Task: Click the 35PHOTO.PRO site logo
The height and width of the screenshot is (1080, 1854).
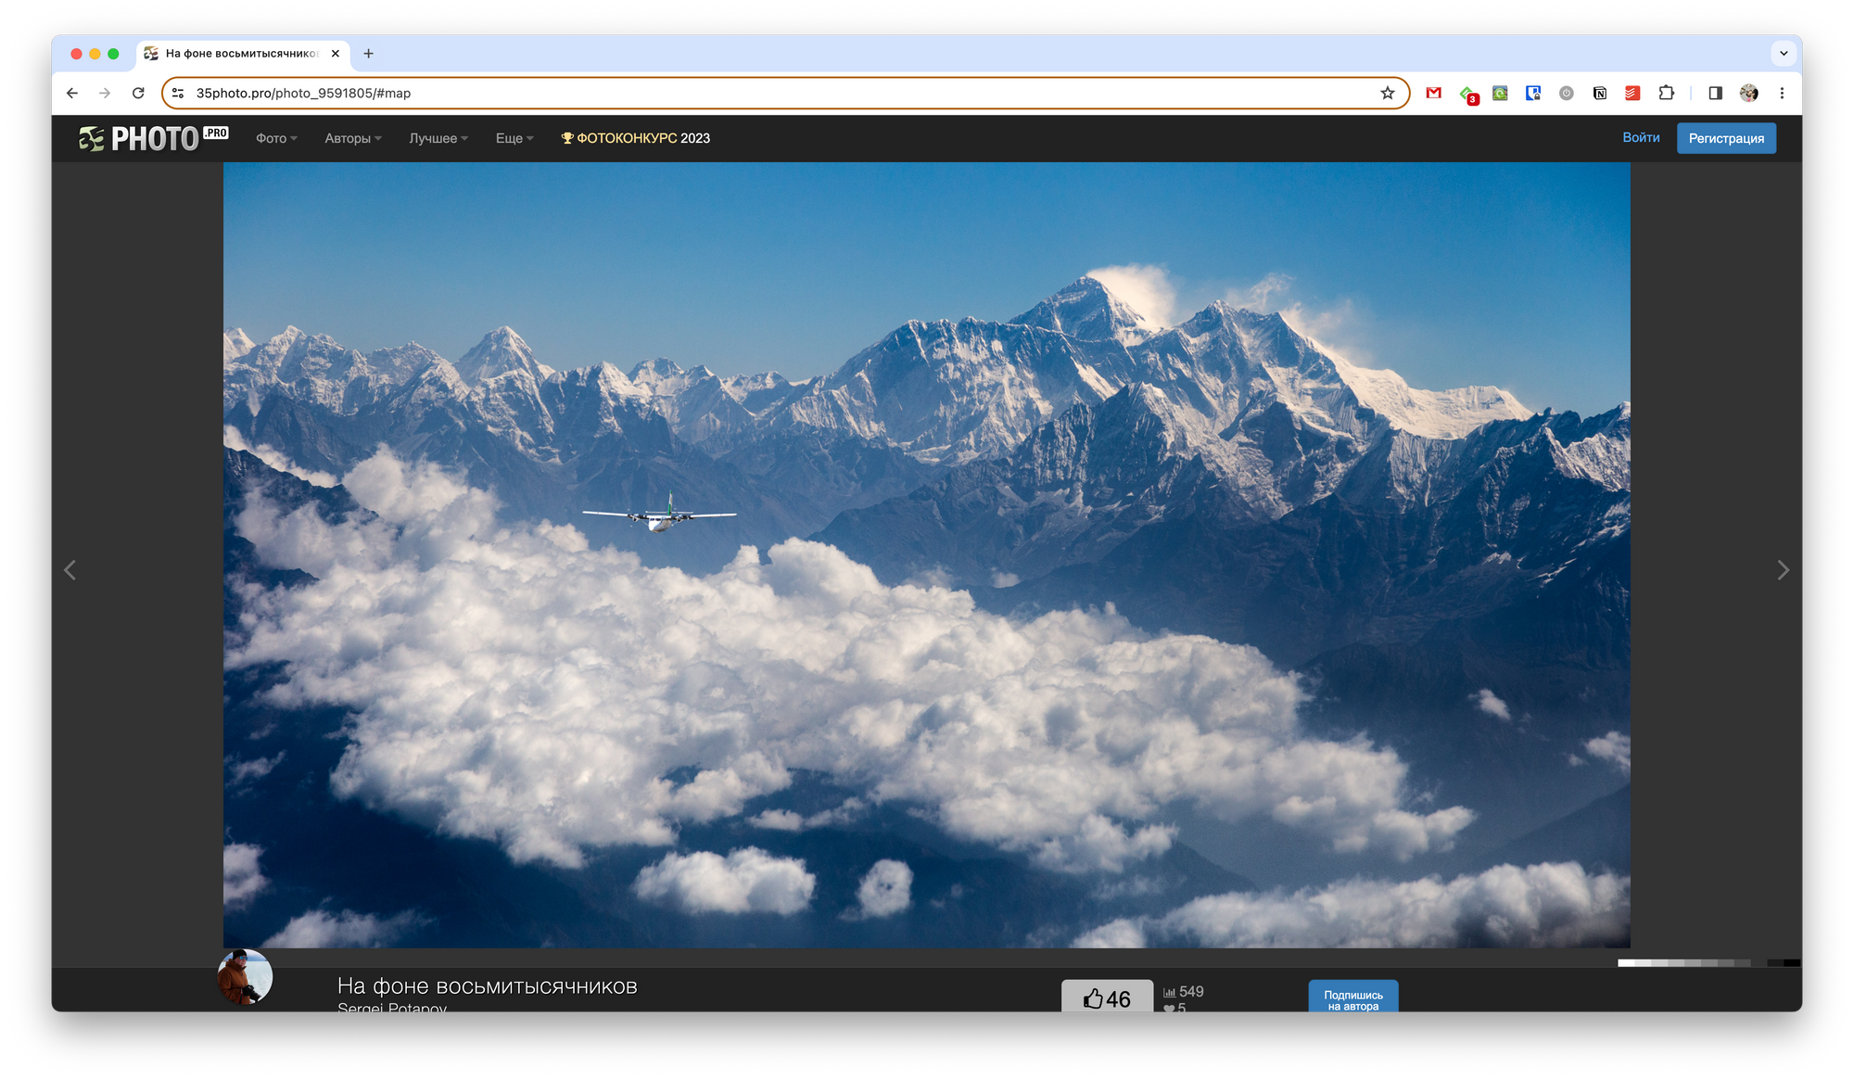Action: tap(153, 138)
